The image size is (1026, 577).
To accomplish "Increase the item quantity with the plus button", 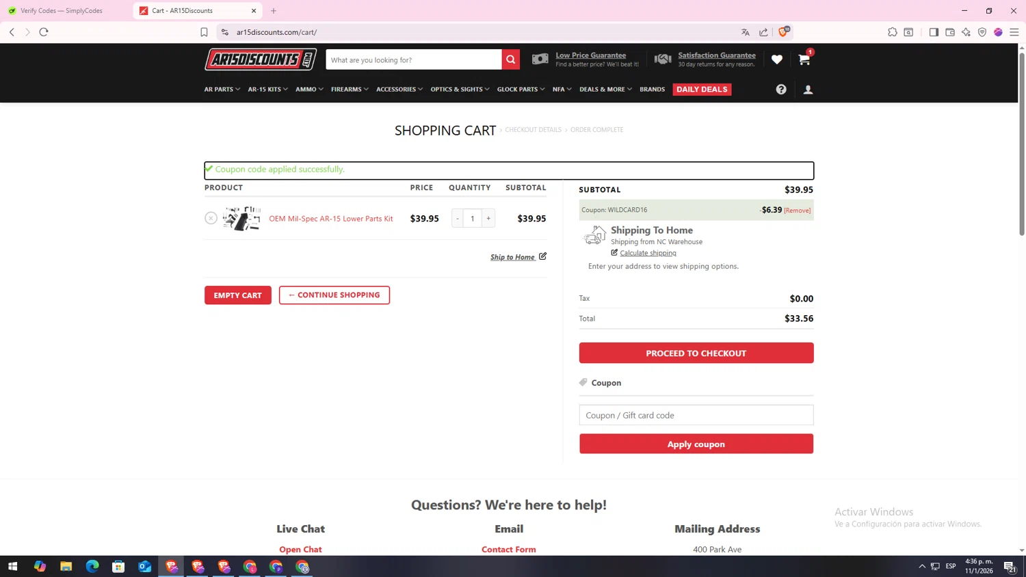I will [488, 218].
